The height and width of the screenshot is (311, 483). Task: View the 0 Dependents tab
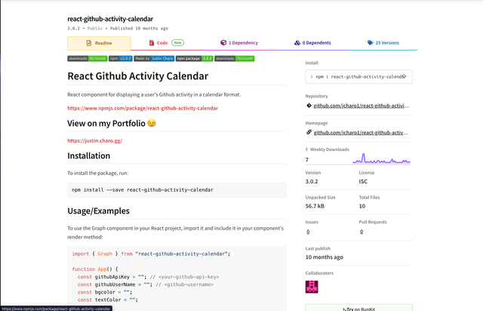coord(312,43)
